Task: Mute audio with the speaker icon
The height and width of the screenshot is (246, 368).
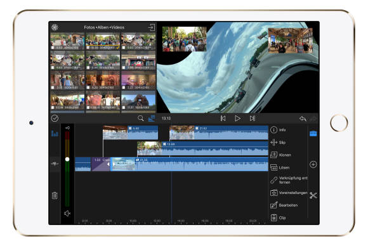Action: [x=67, y=214]
